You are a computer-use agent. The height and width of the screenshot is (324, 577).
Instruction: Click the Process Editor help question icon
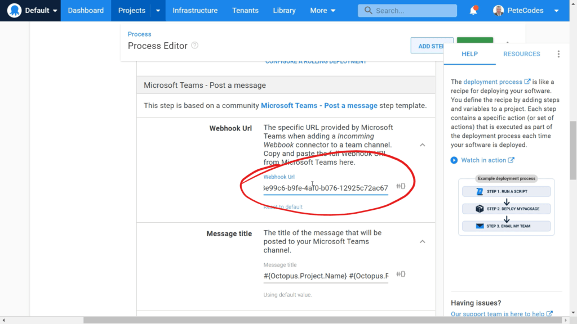[x=194, y=45]
